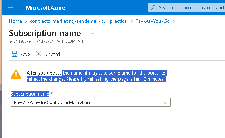Click the Discard button label

52,54
